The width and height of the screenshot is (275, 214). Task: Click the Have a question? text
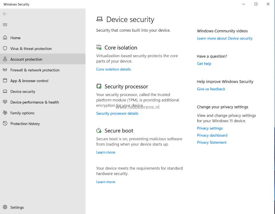tap(212, 56)
